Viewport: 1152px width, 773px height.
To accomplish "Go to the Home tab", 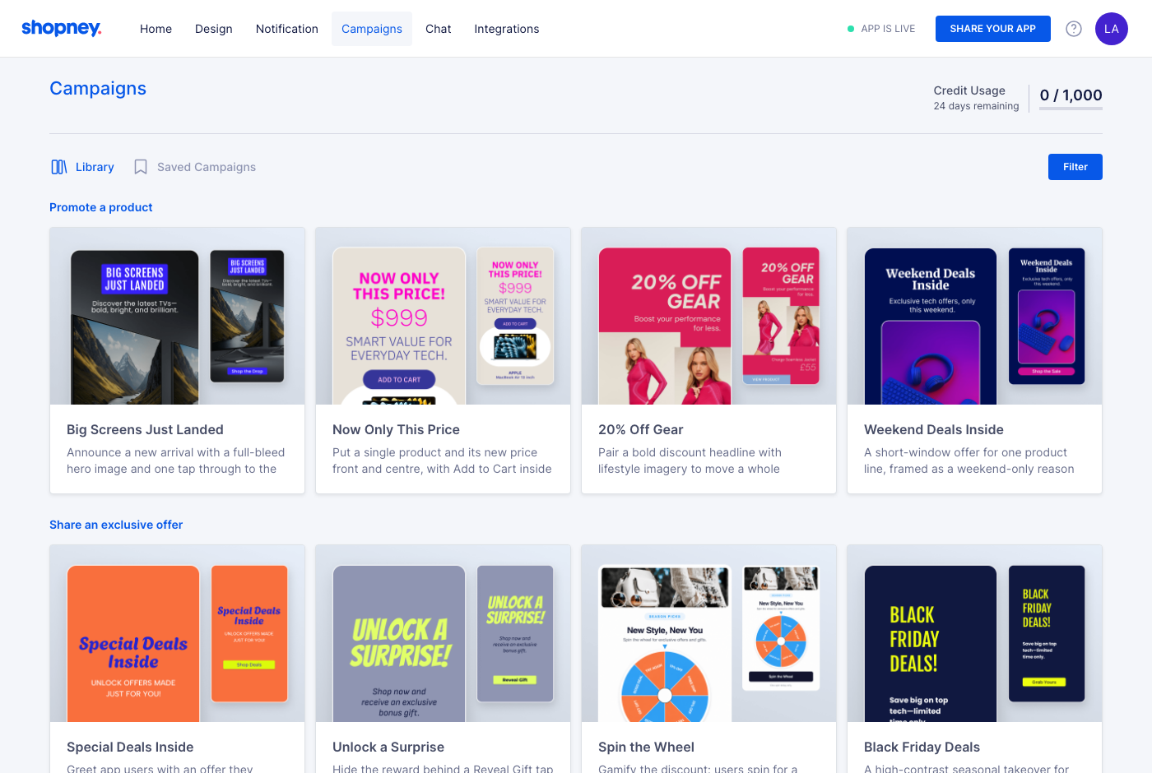I will tap(156, 29).
